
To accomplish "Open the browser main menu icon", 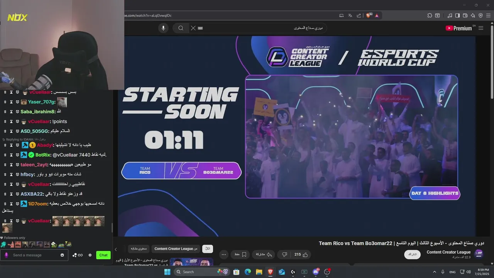I will [488, 15].
